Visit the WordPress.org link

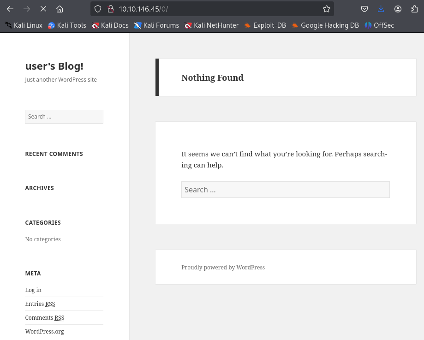[x=45, y=331]
